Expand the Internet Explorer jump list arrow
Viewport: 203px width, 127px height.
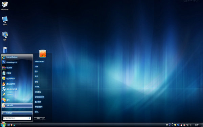[31, 57]
